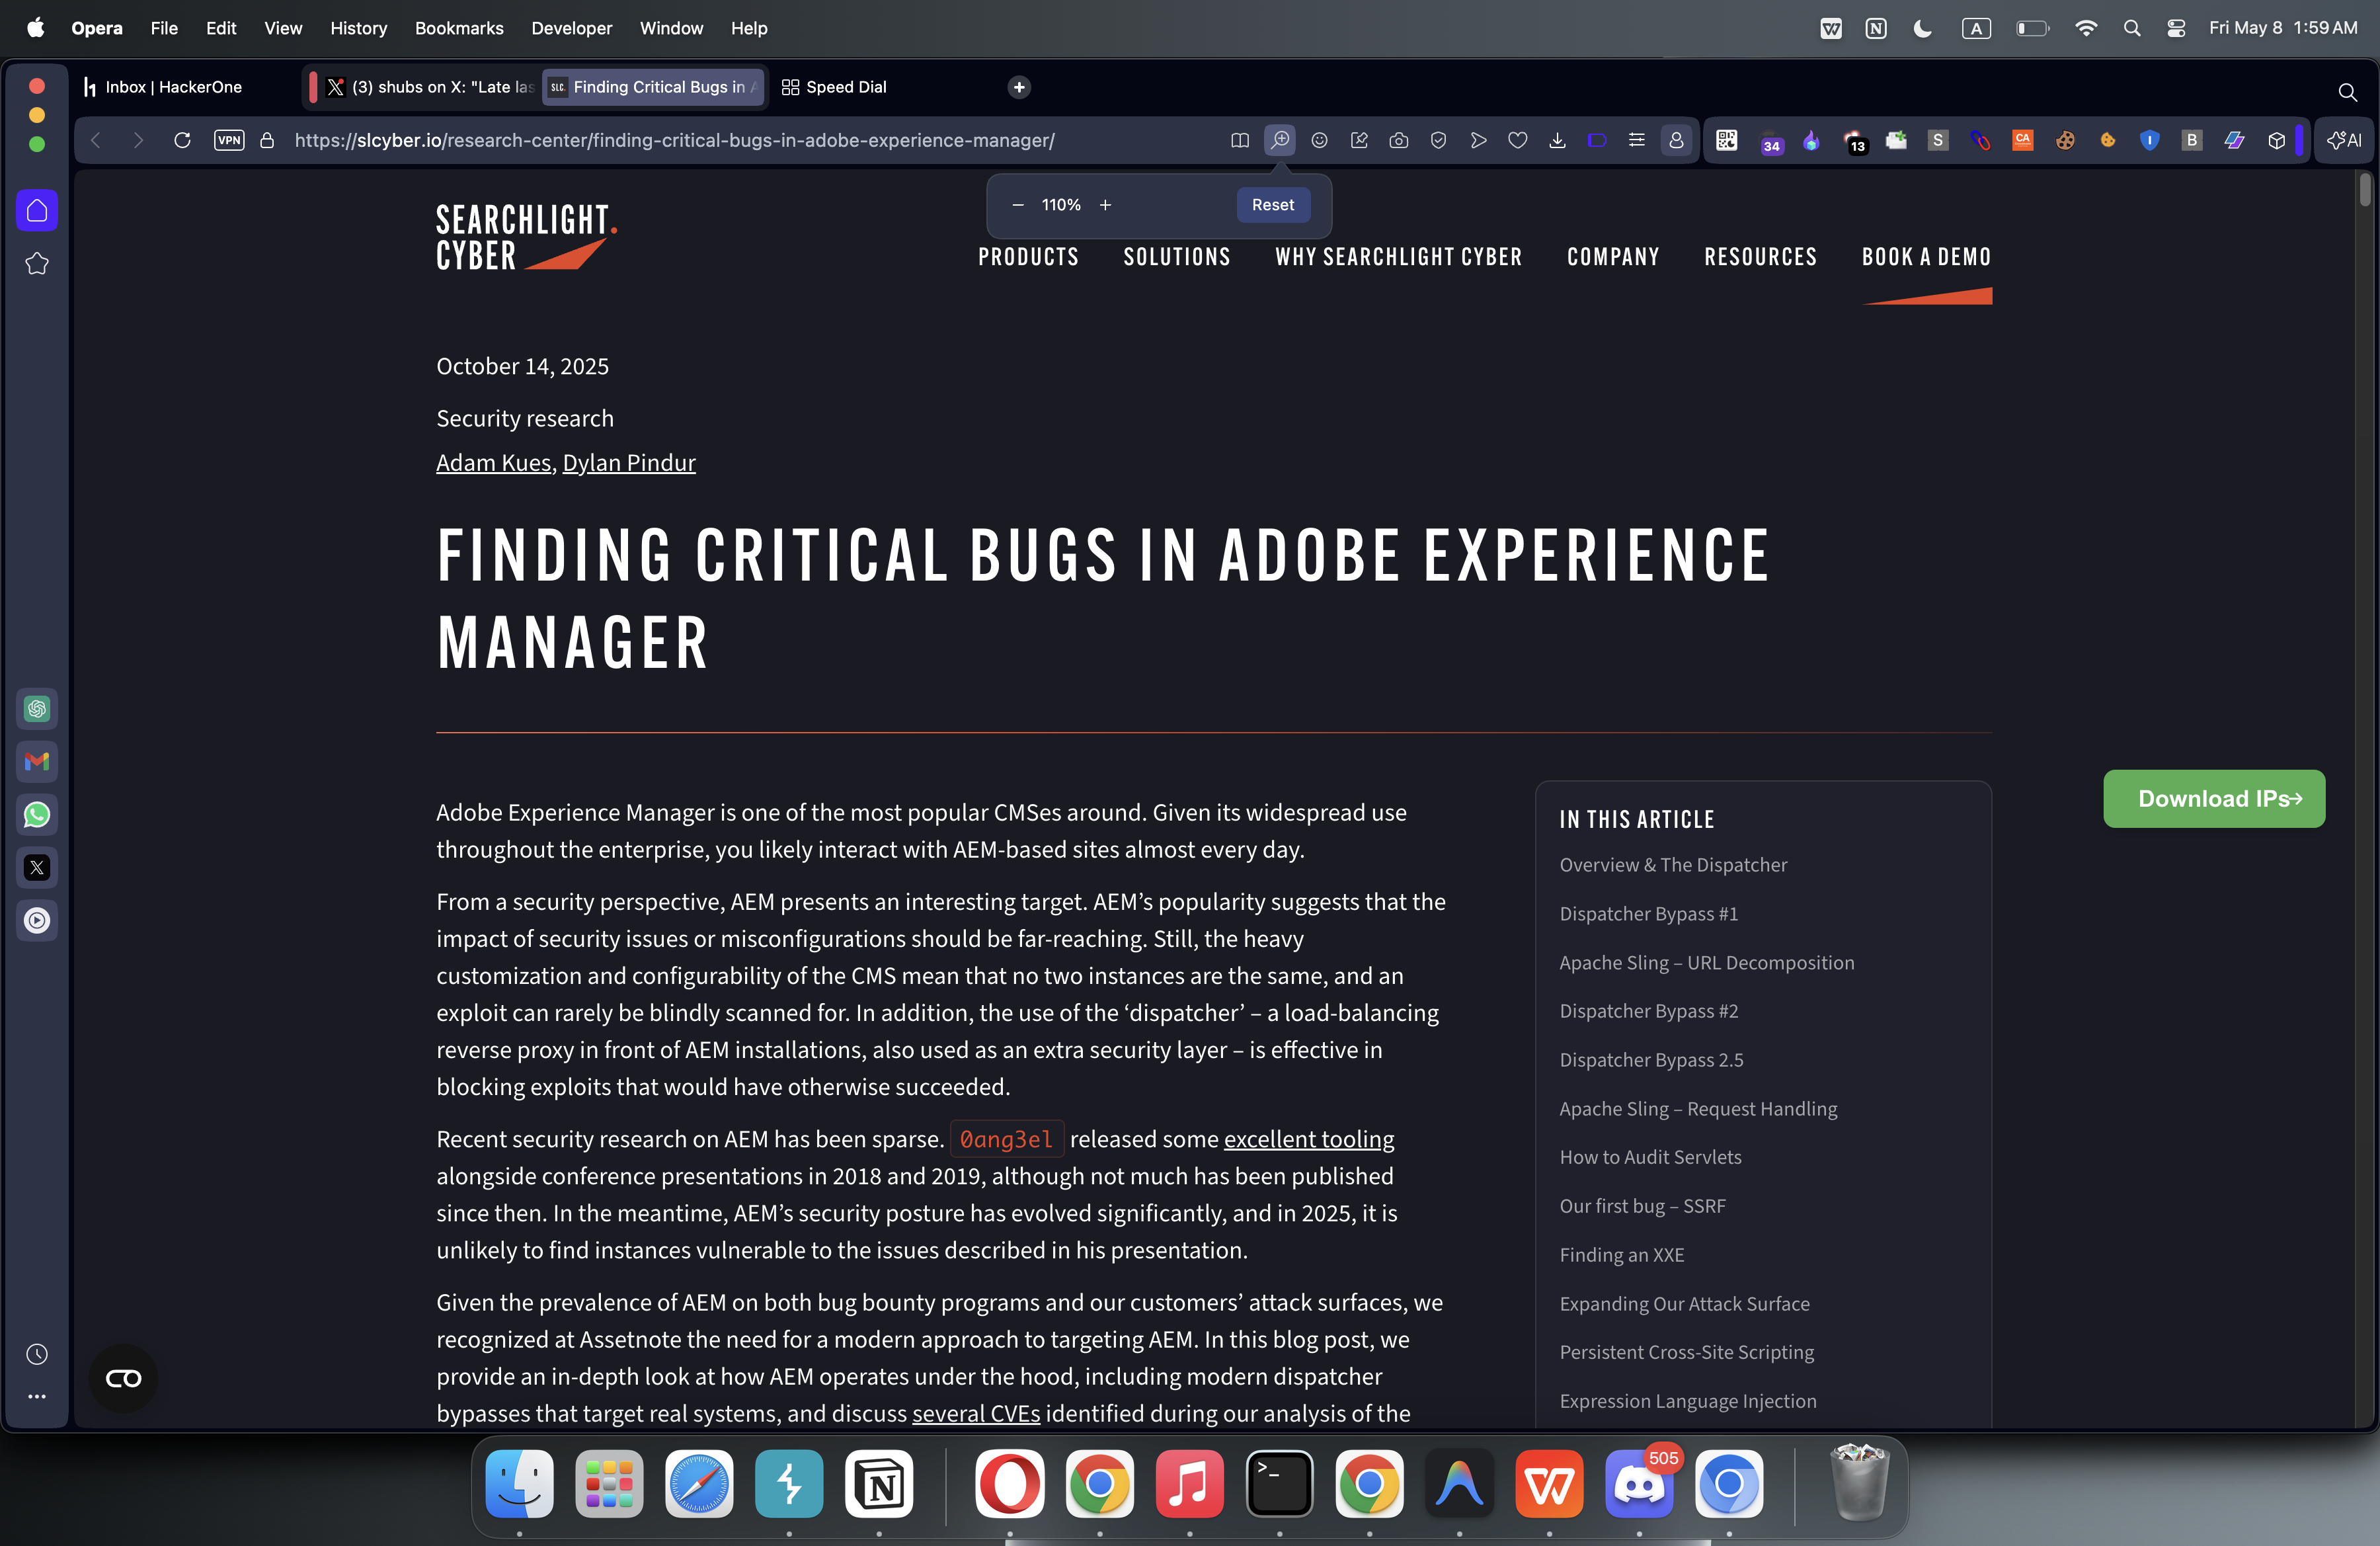The height and width of the screenshot is (1546, 2380).
Task: Open X Twitter in the sidebar
Action: 37,868
